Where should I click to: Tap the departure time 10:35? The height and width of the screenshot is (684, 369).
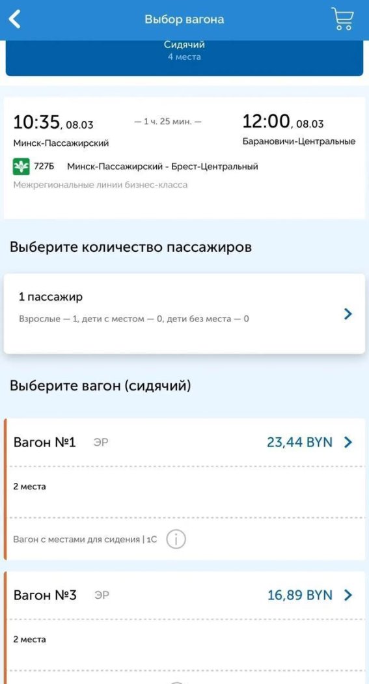pyautogui.click(x=36, y=122)
